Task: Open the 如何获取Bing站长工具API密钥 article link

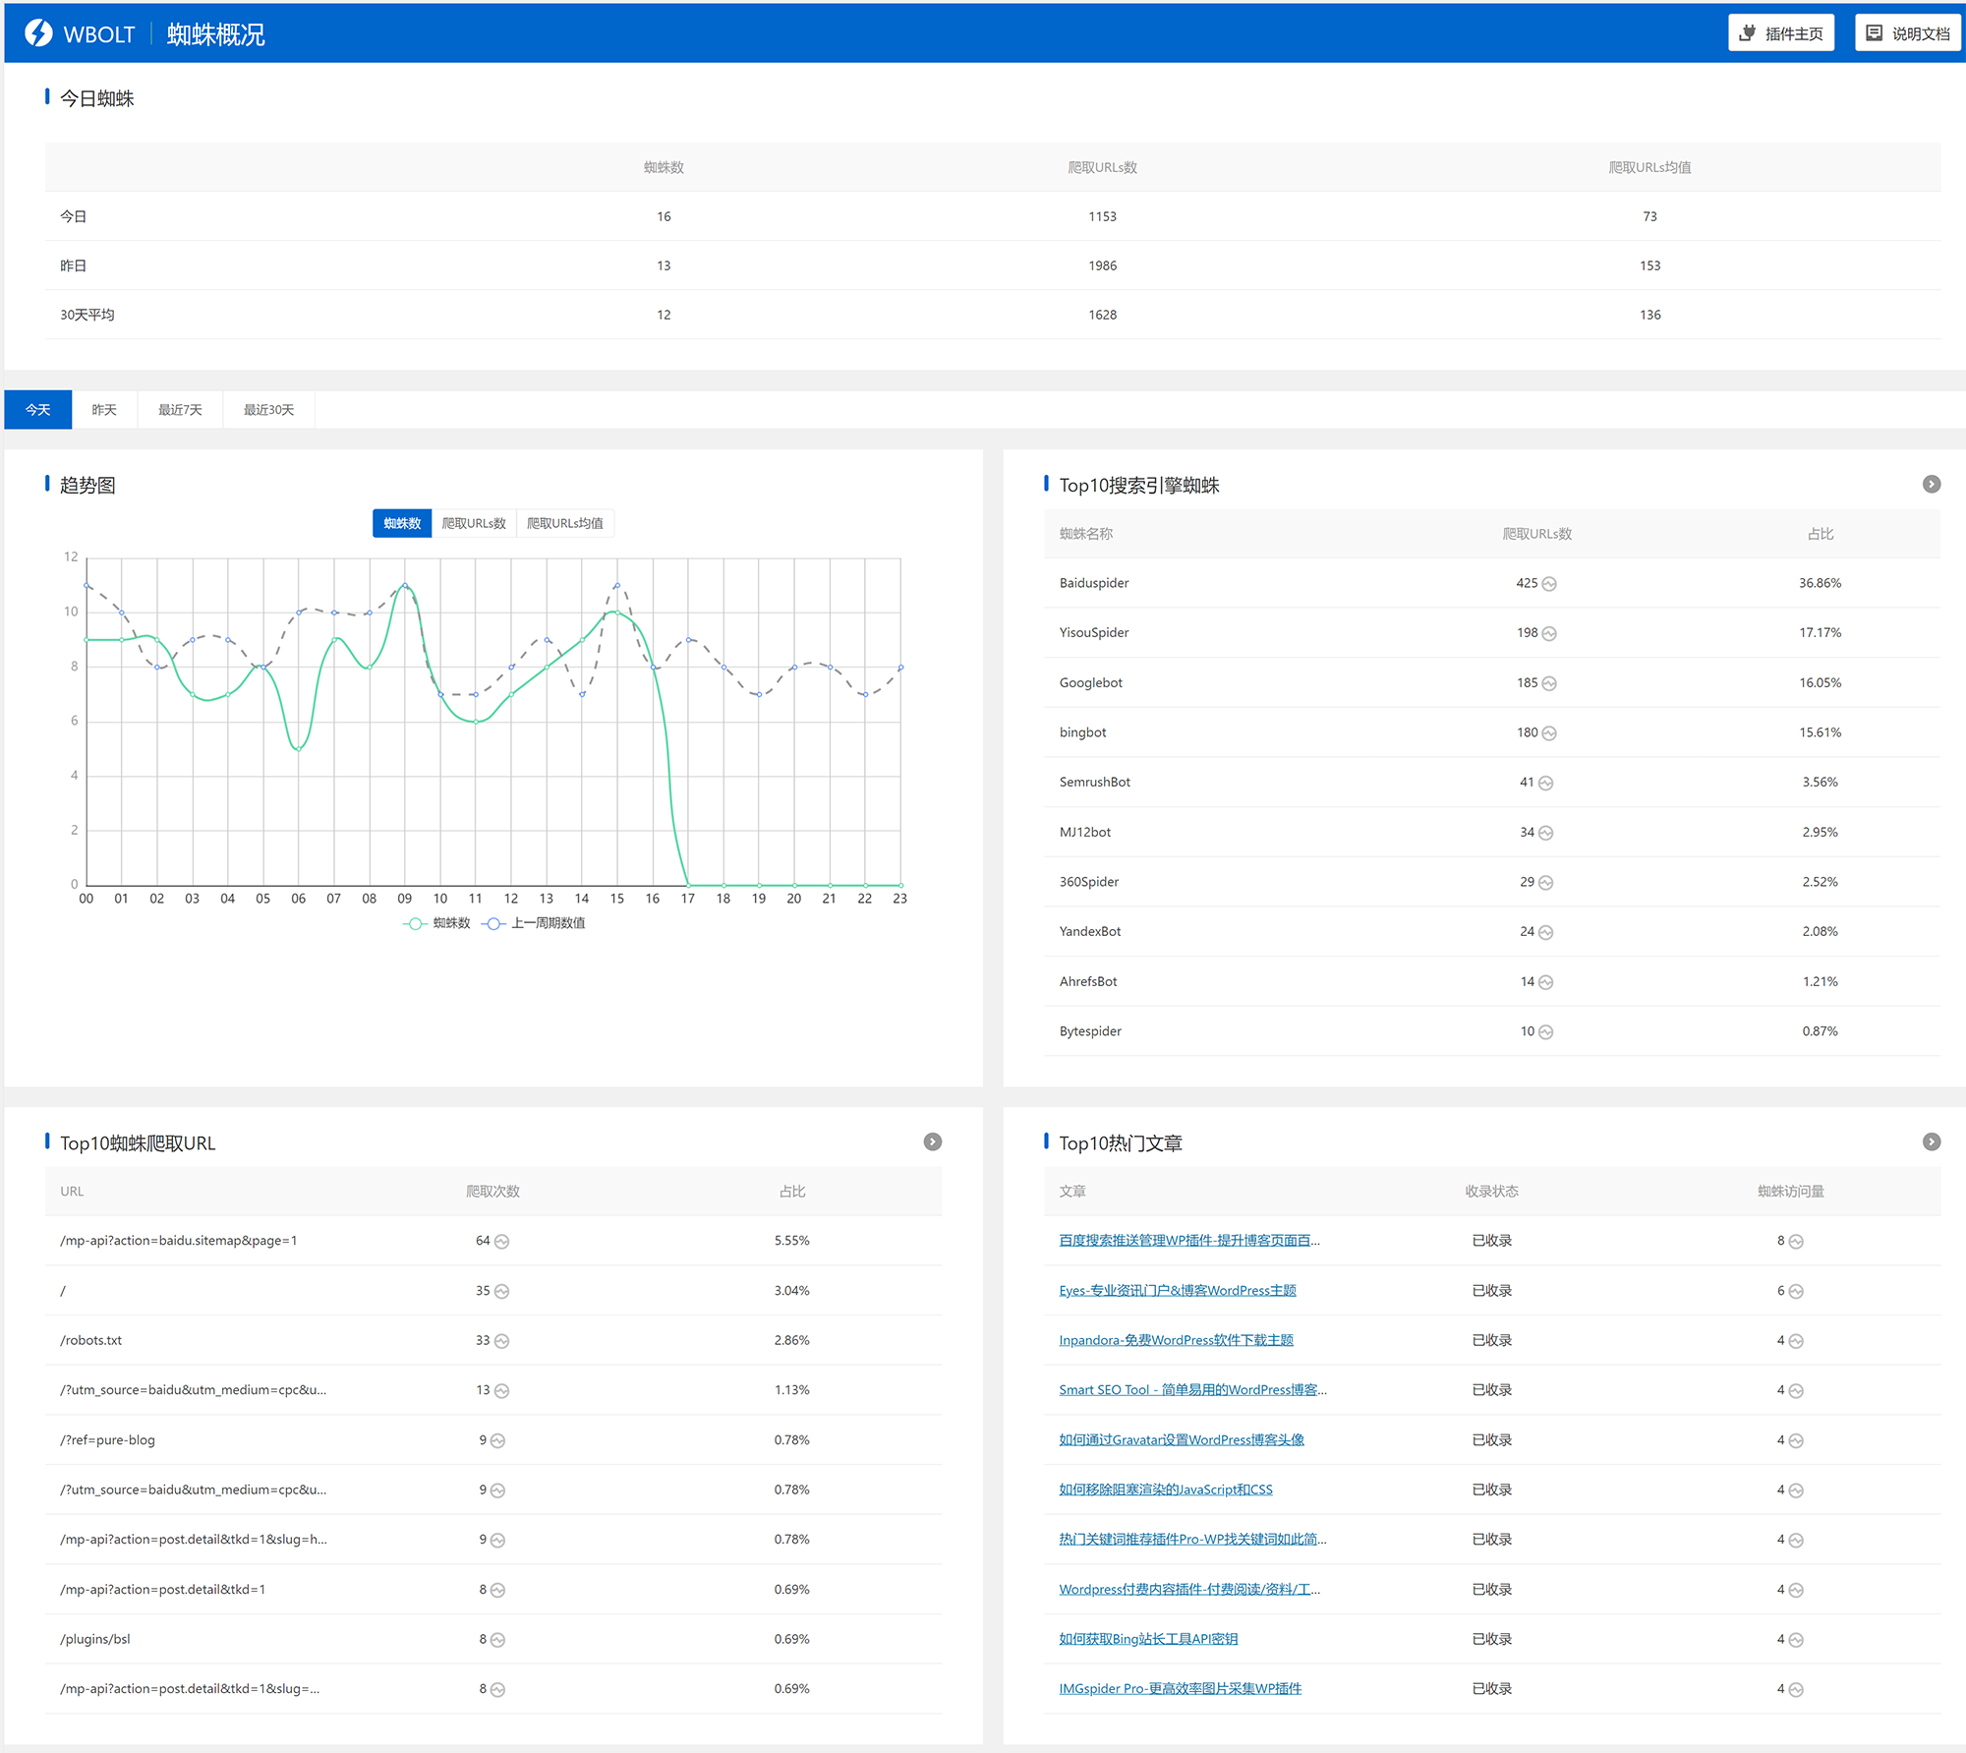Action: 1147,1639
